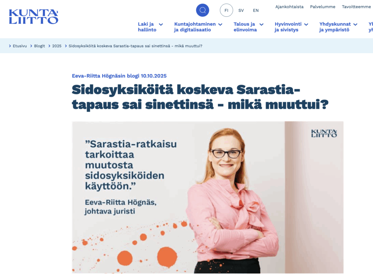This screenshot has width=373, height=279.
Task: Expand the Hyvinvointi ja sivistys chevron
Action: coord(306,24)
